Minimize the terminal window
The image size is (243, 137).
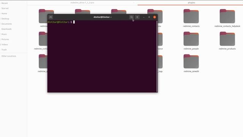144,17
